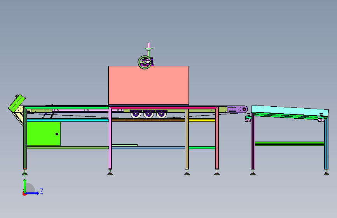Click the leveling foot under the red leg
Image resolution: width=337 pixels, height=218 pixels.
click(x=217, y=173)
